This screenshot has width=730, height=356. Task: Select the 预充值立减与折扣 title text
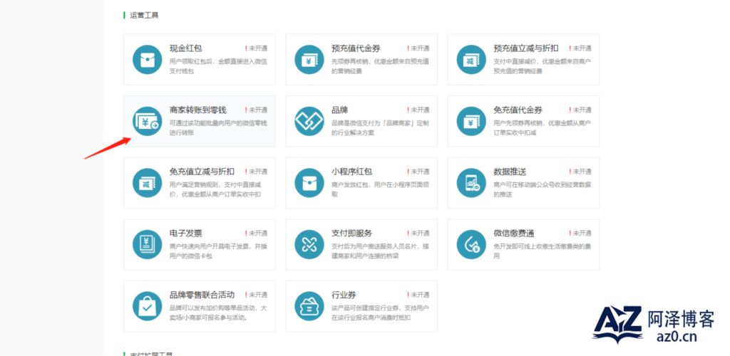click(526, 48)
